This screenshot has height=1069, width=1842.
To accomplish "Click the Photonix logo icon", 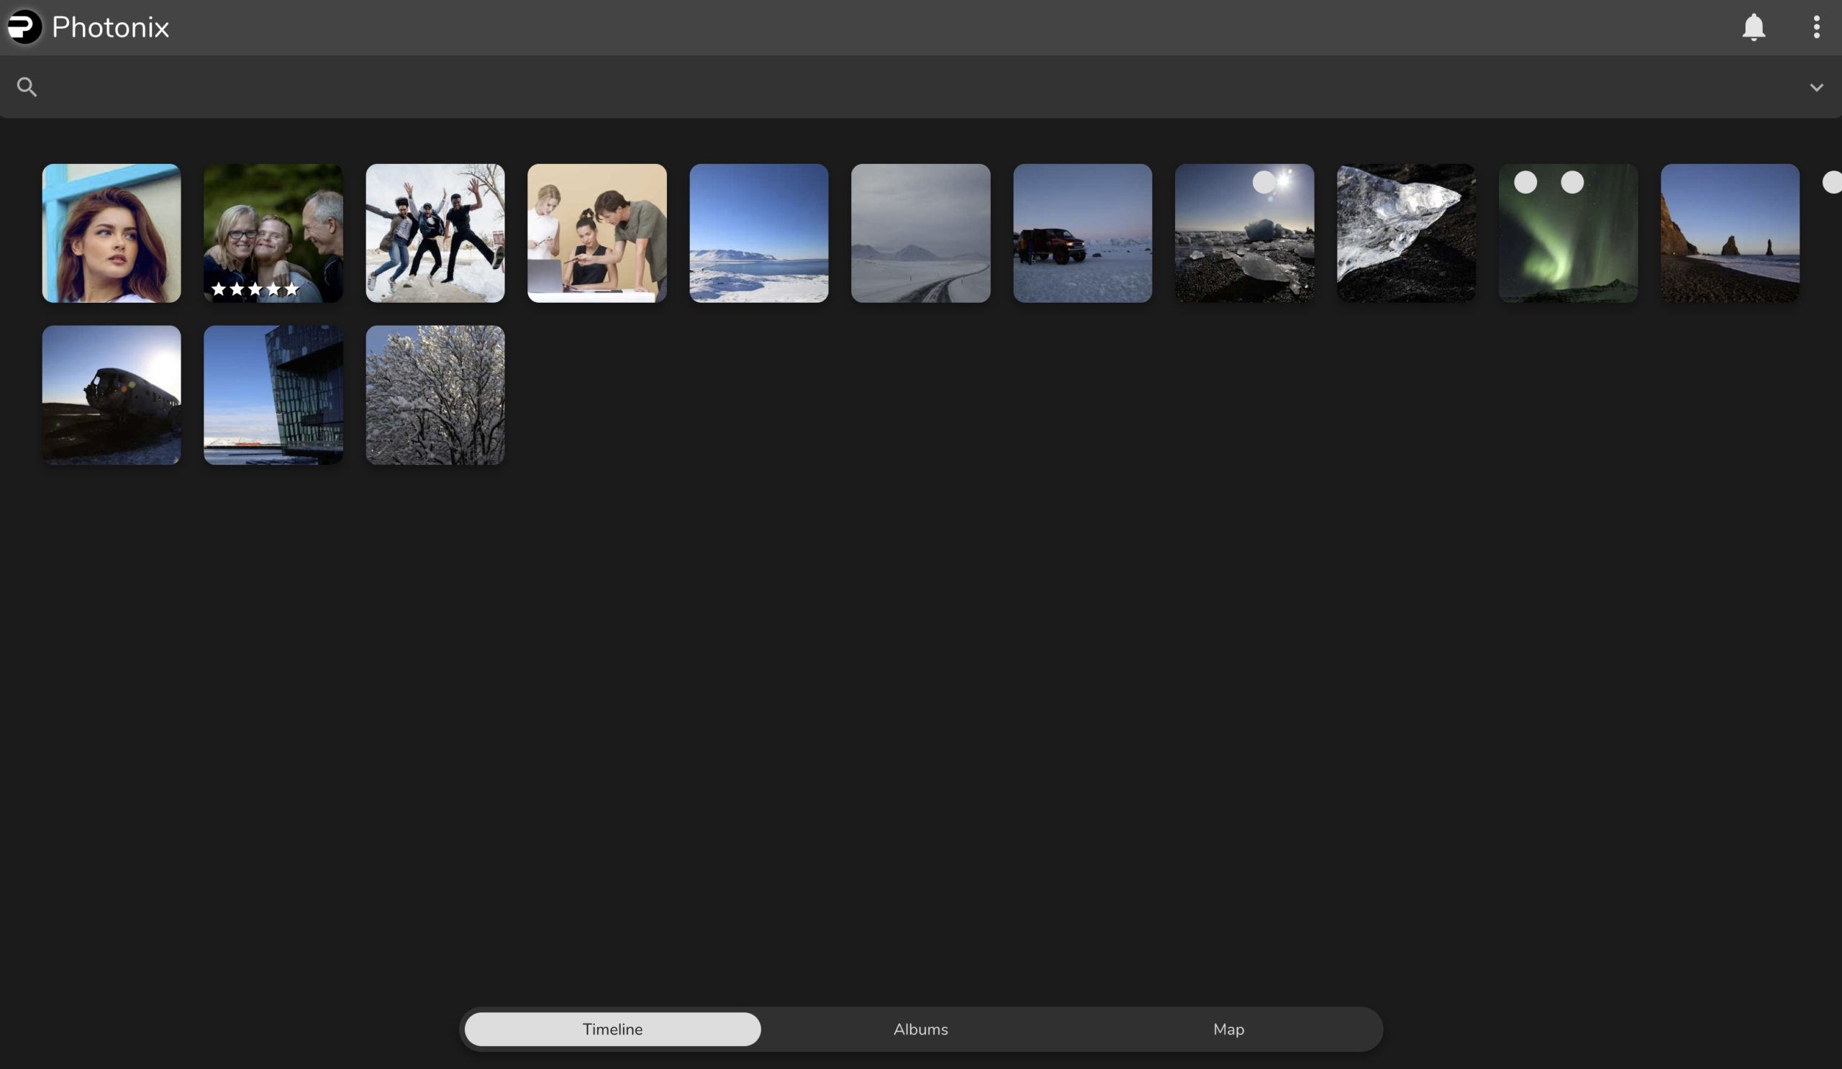I will (25, 27).
